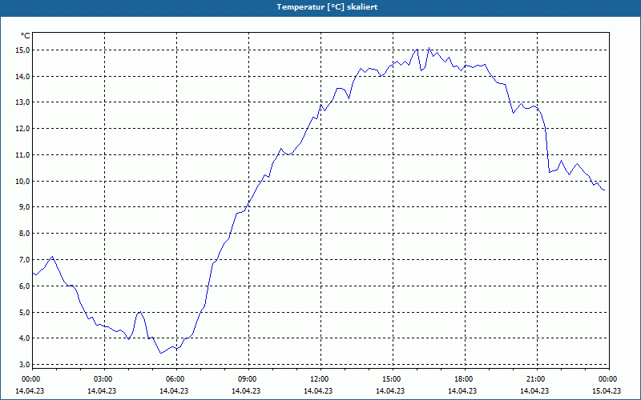
Task: Select the 3,0 y-axis label
Action: (25, 365)
